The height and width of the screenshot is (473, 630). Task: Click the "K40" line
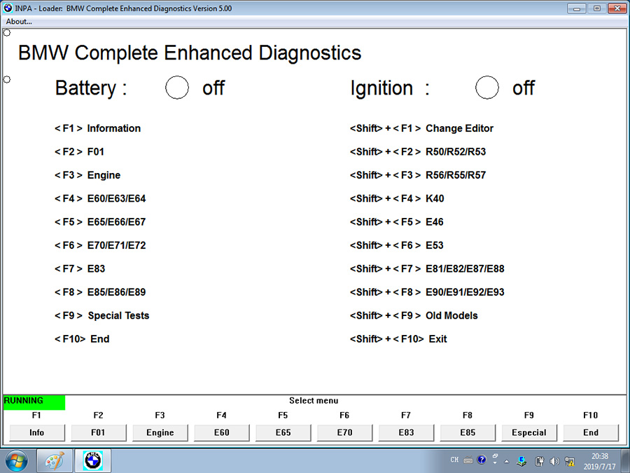(397, 199)
